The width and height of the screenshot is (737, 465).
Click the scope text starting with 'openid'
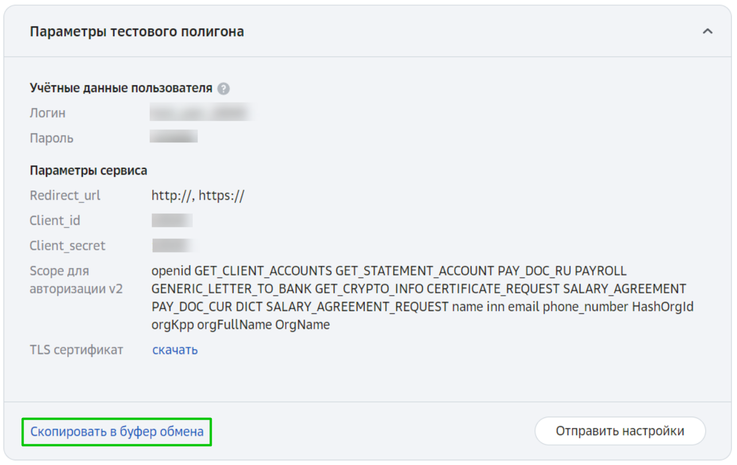pos(423,297)
